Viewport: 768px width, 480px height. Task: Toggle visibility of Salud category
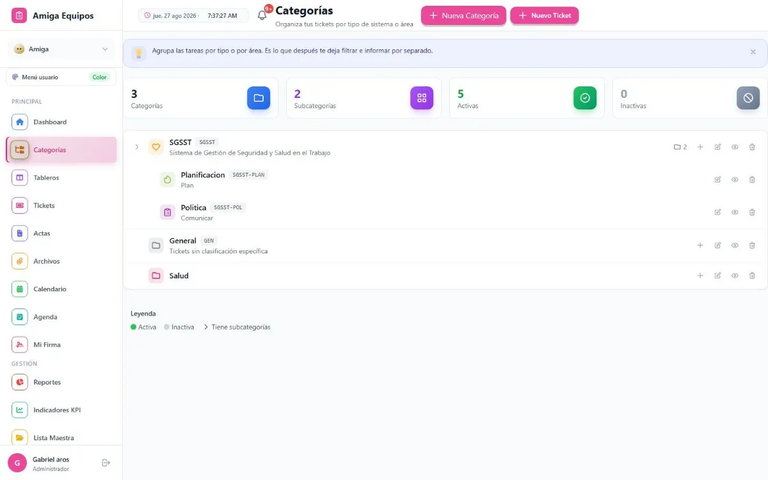click(x=735, y=276)
